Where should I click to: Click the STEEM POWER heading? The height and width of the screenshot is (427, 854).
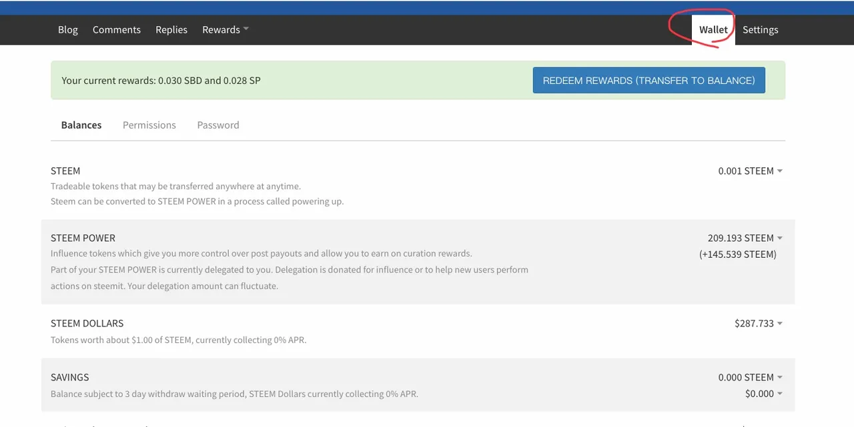pyautogui.click(x=83, y=238)
